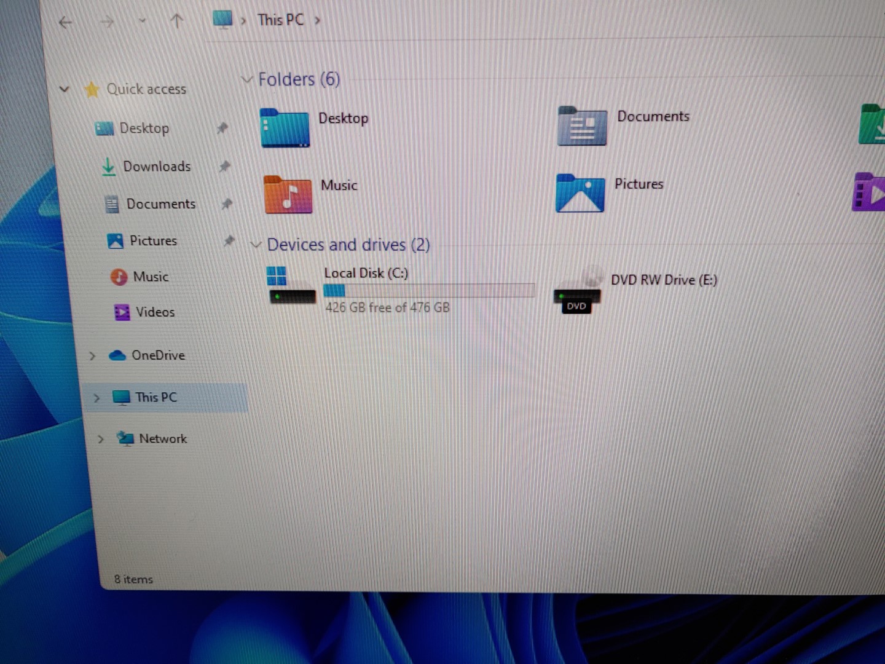Expand the OneDrive tree node
The image size is (885, 664).
(x=92, y=355)
